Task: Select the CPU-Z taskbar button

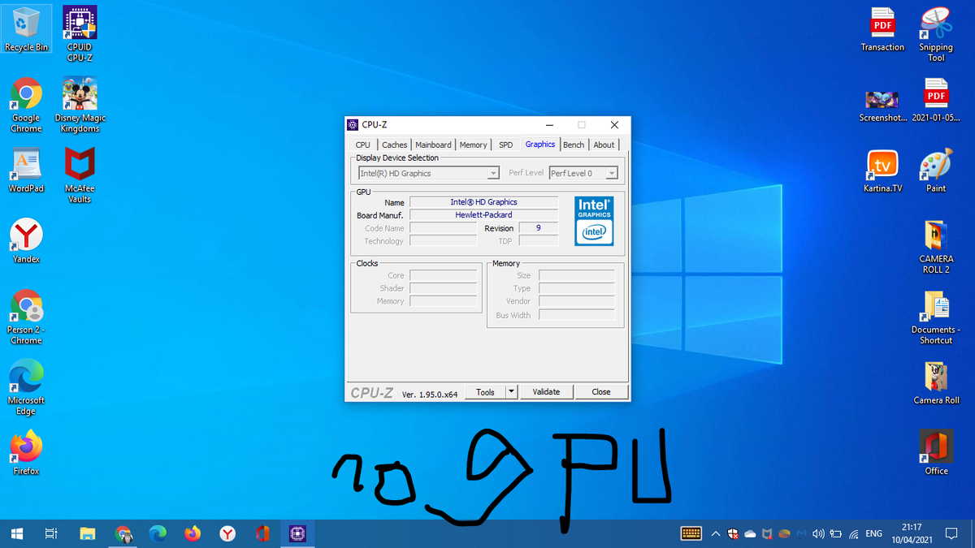Action: click(x=298, y=533)
